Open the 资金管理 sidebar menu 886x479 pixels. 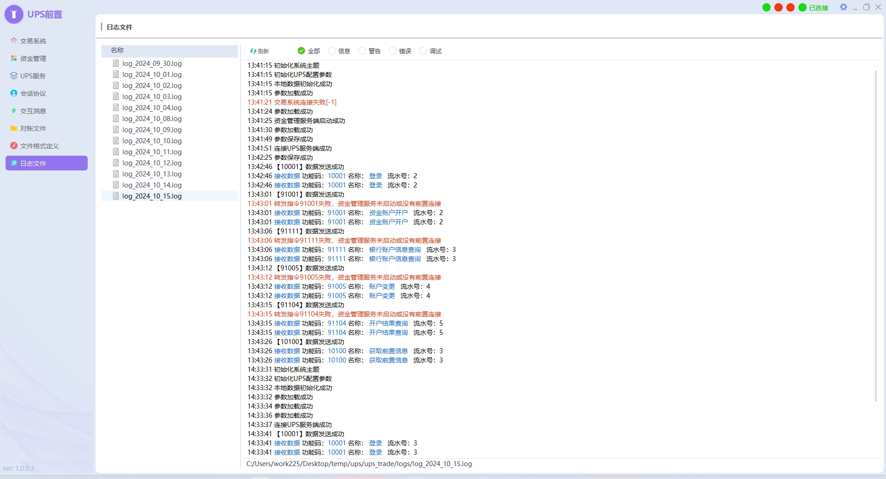[47, 58]
